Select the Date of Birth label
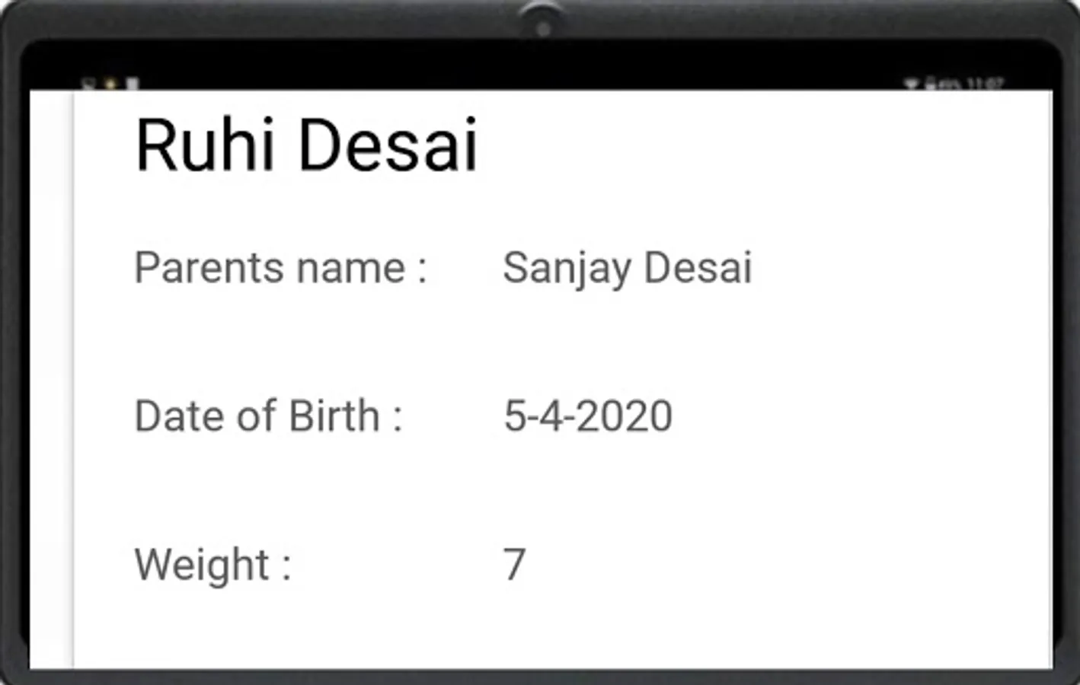The width and height of the screenshot is (1080, 685). coord(268,416)
